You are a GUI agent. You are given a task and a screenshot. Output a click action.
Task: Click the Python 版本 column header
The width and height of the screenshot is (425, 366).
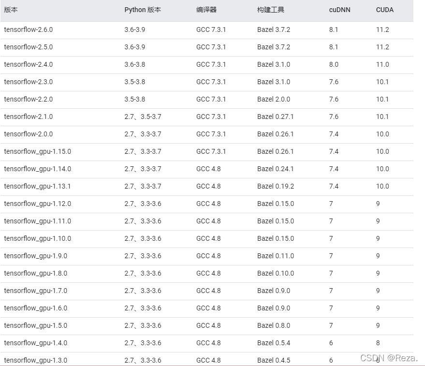[143, 10]
